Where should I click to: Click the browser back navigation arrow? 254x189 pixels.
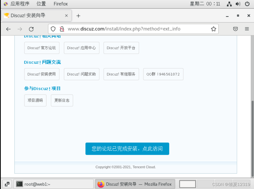[8, 29]
